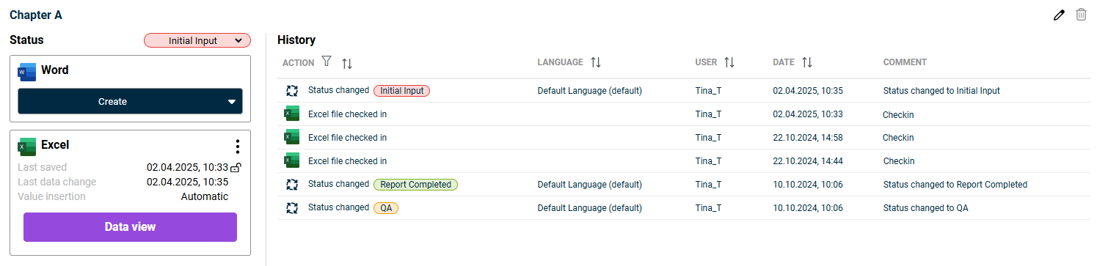Click comment 'Status changed to Initial Input'

tap(941, 91)
